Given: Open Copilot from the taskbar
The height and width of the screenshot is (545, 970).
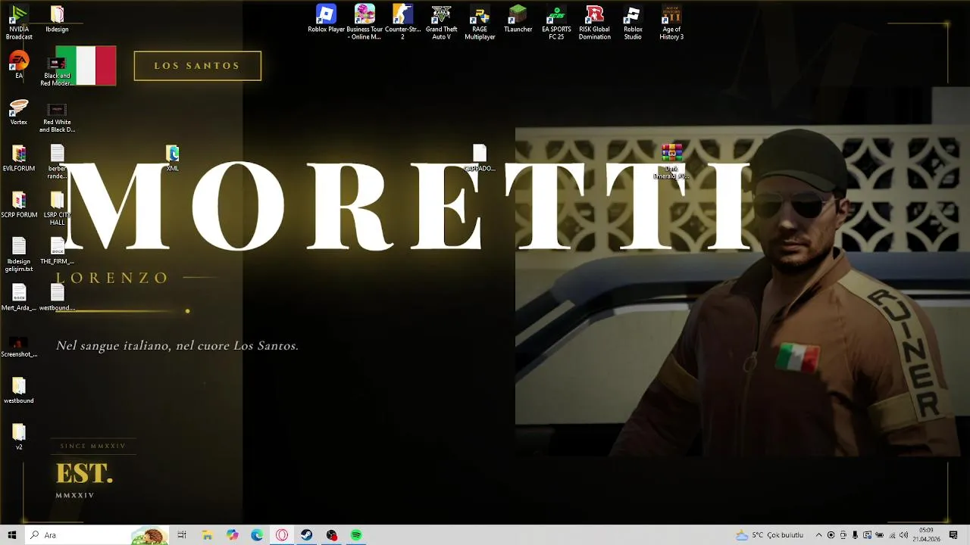Looking at the screenshot, I should pyautogui.click(x=232, y=535).
